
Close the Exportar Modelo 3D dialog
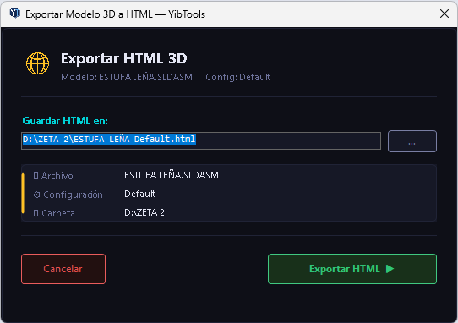[444, 14]
